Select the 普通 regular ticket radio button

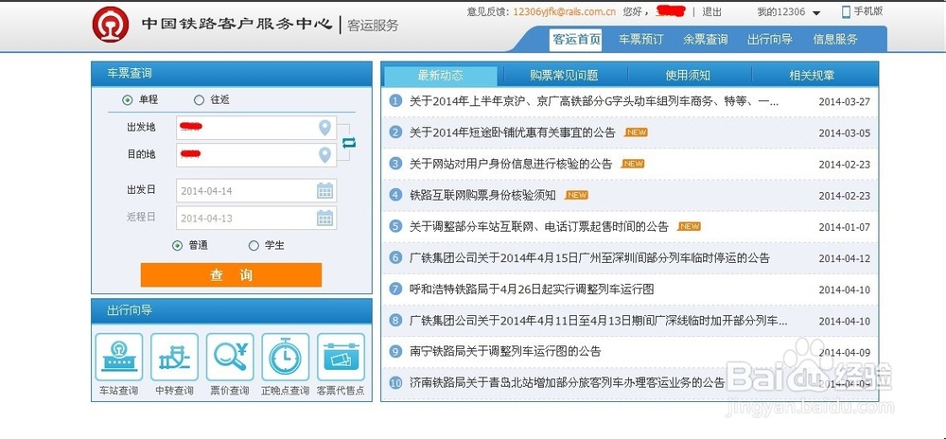(177, 245)
